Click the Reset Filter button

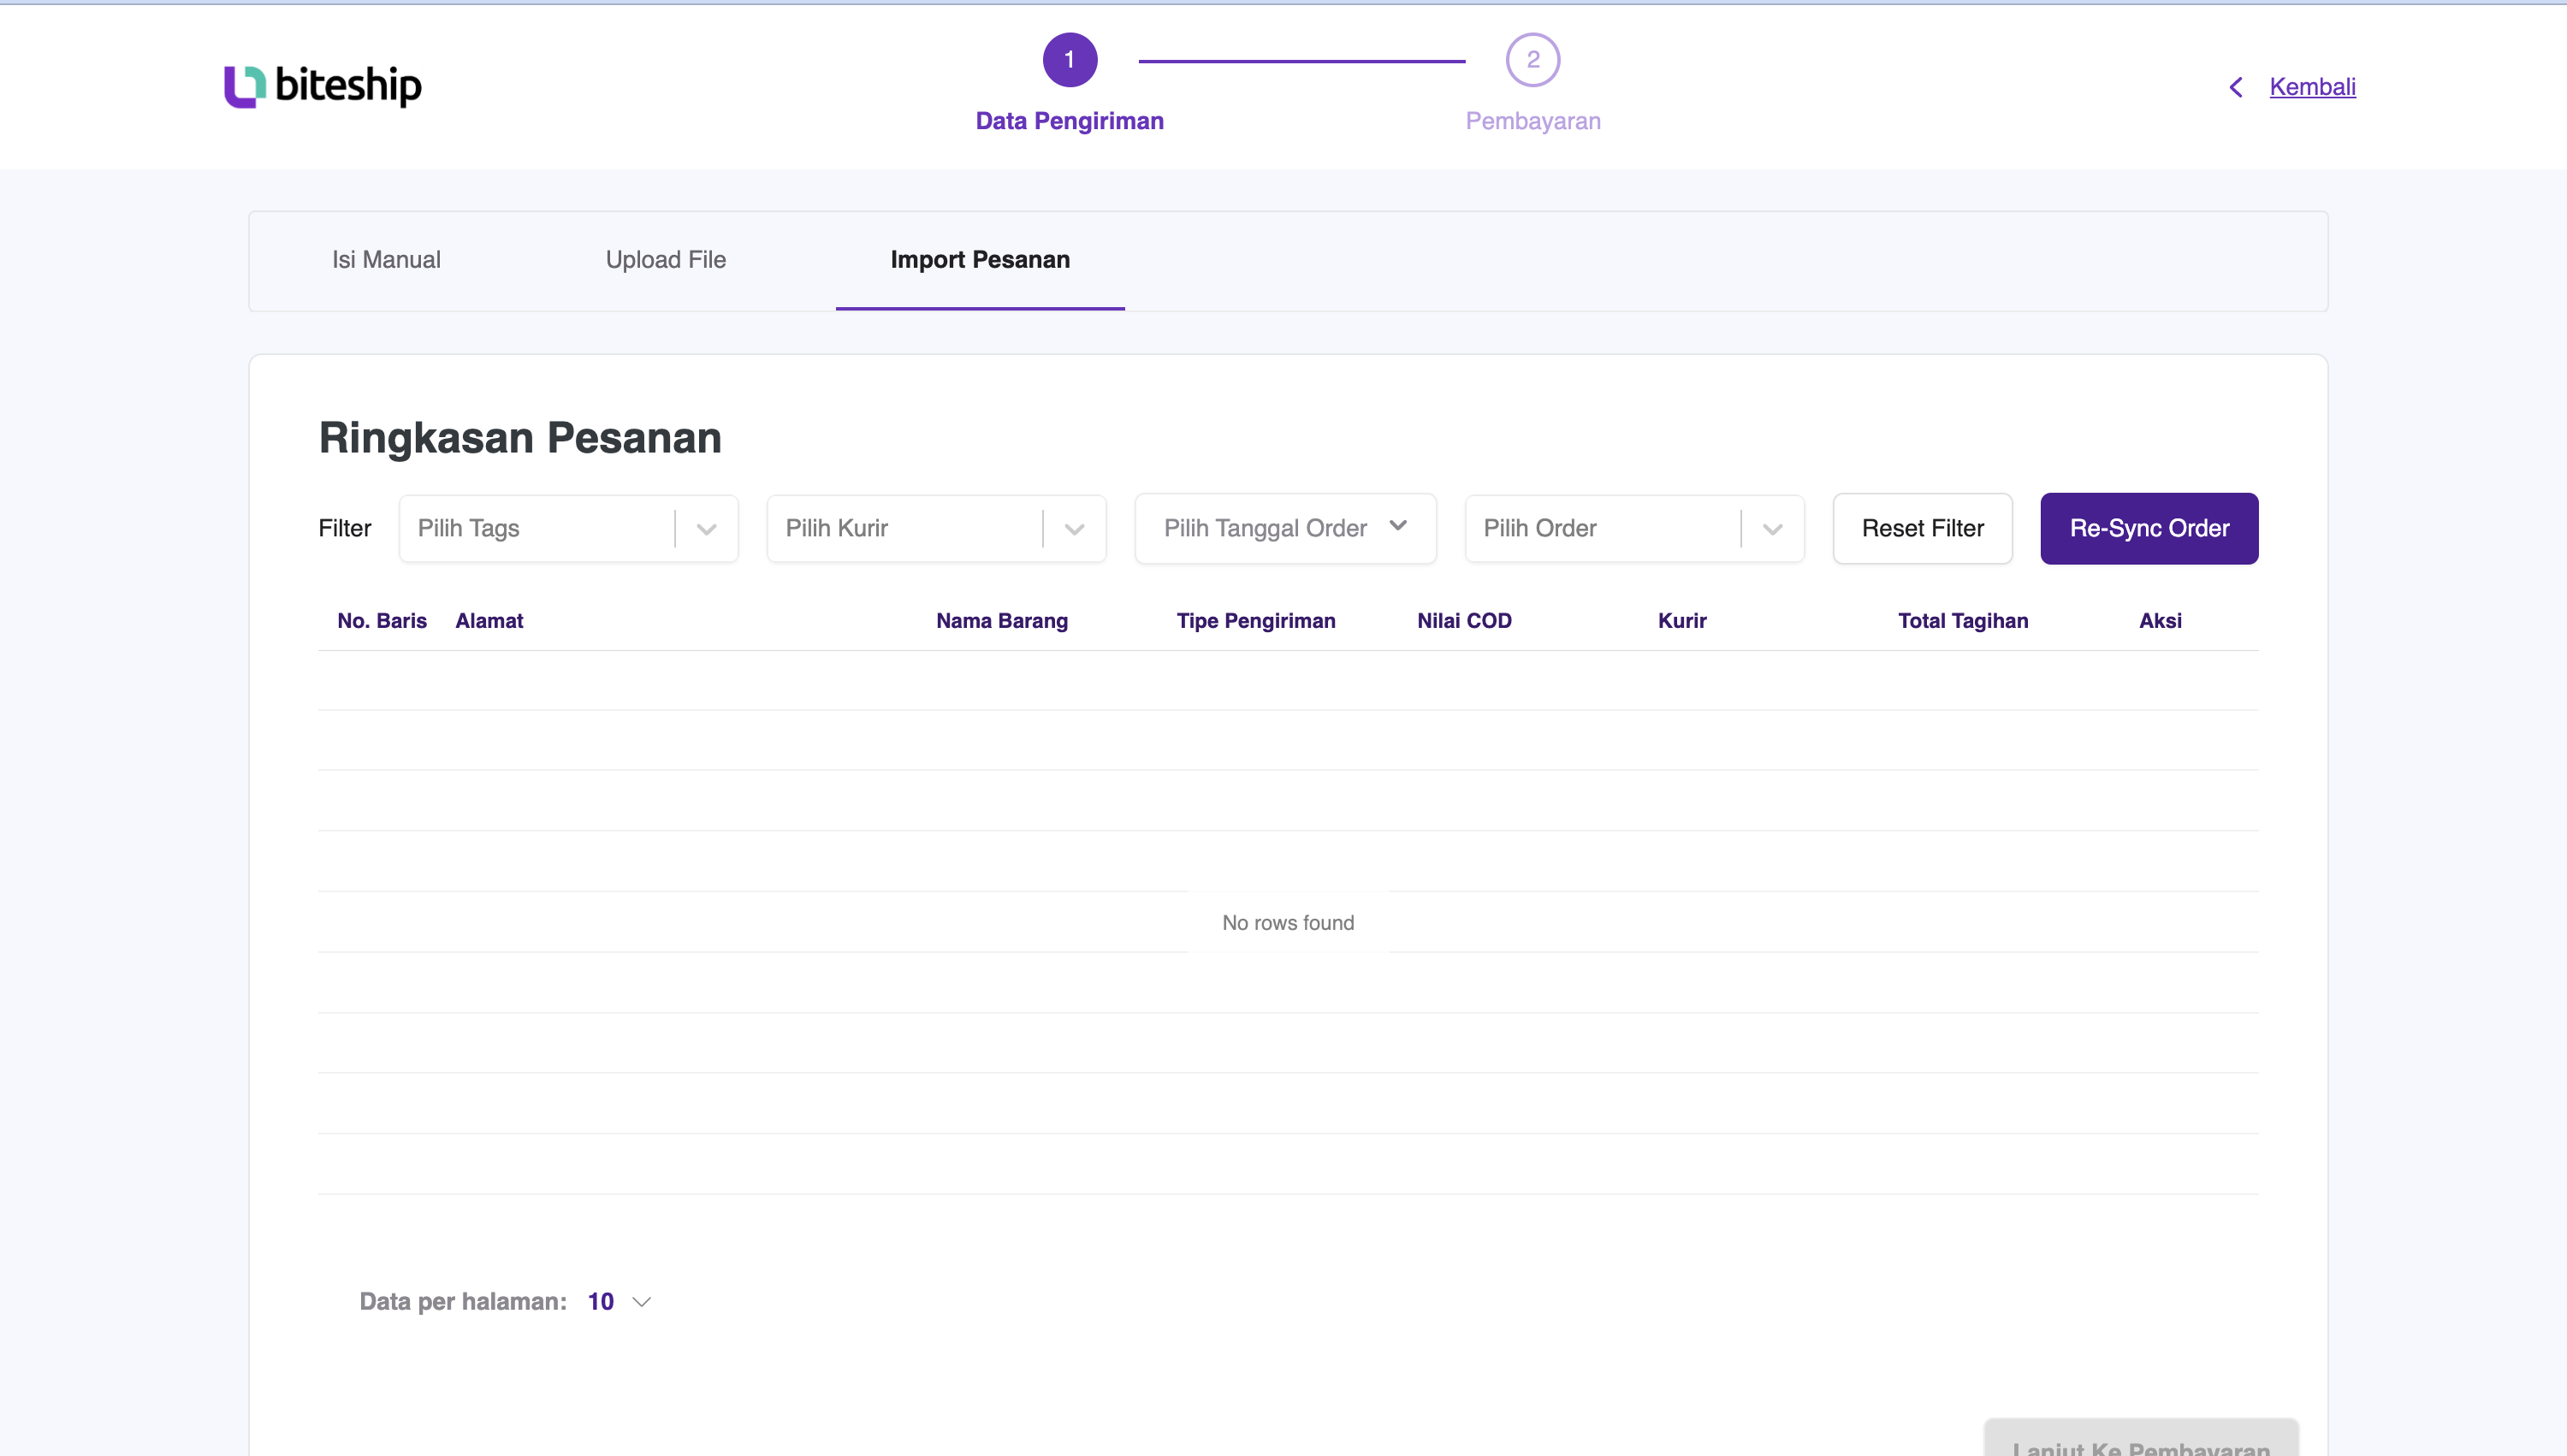click(x=1922, y=528)
